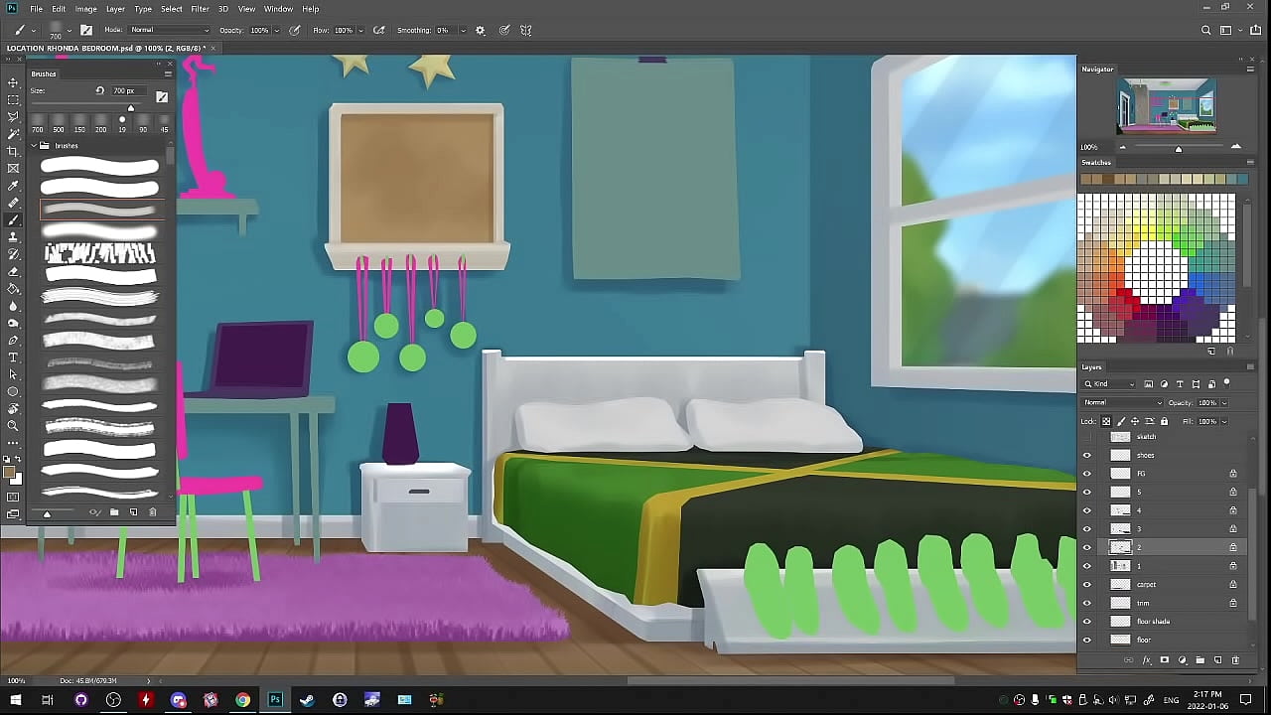Open the Filter menu
The height and width of the screenshot is (715, 1271).
[x=200, y=9]
